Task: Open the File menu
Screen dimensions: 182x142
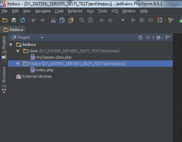Action: coord(5,11)
